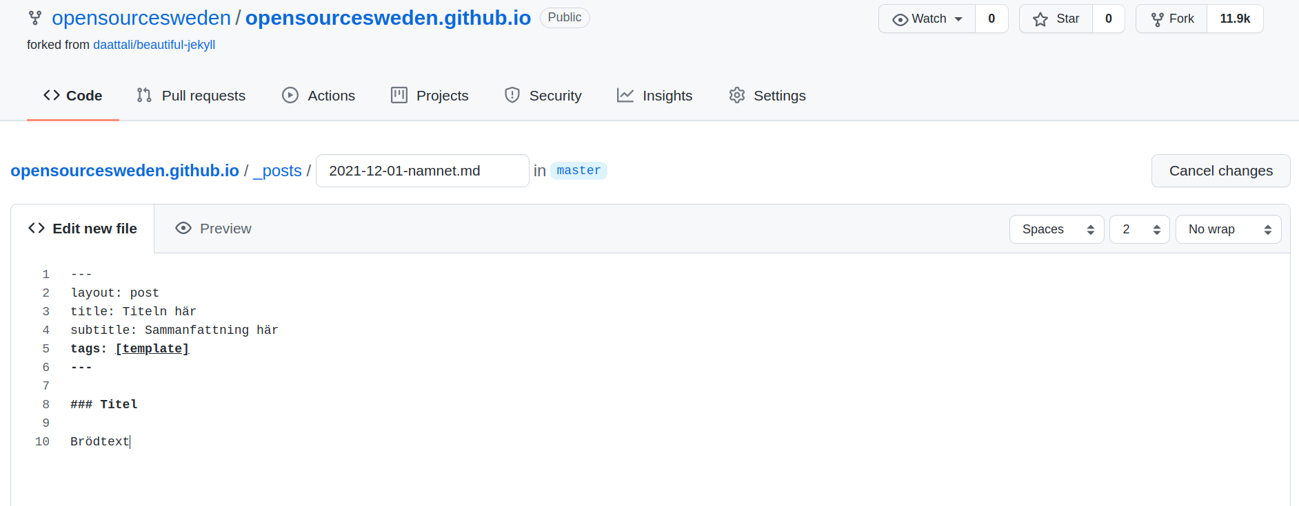This screenshot has width=1299, height=506.
Task: Click the fork count 11.9k
Action: (1234, 19)
